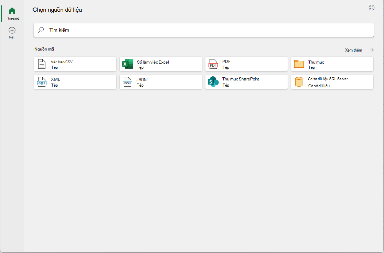Choose the SQL Server database cylinder icon
The height and width of the screenshot is (253, 384).
(x=299, y=82)
